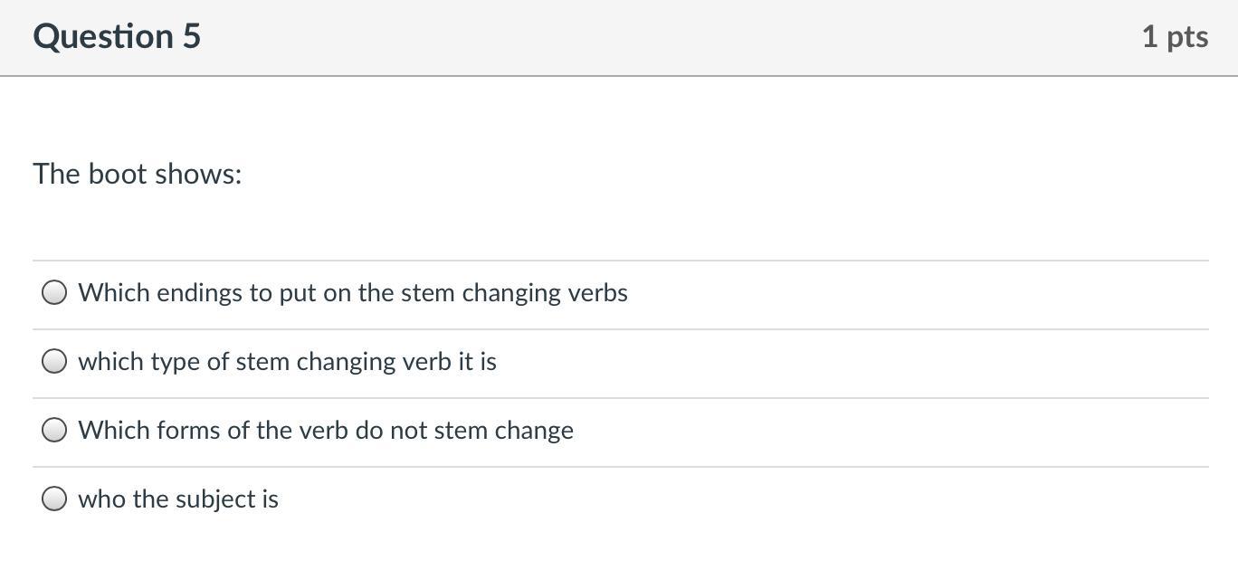Mark the "Which forms of the verb" radio button
This screenshot has width=1238, height=570.
[54, 430]
